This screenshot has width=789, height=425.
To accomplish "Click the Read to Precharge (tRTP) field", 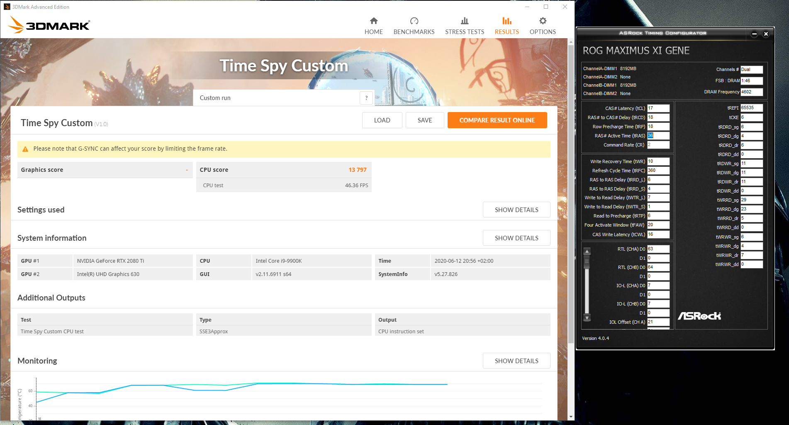I will click(x=658, y=216).
